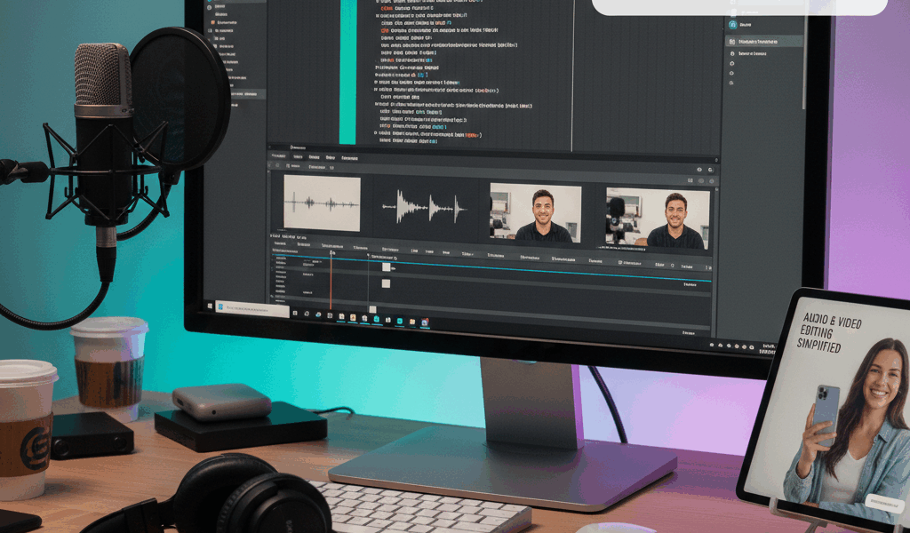Open the video thumbnail showing man with microphone
Image resolution: width=910 pixels, height=533 pixels.
(657, 218)
